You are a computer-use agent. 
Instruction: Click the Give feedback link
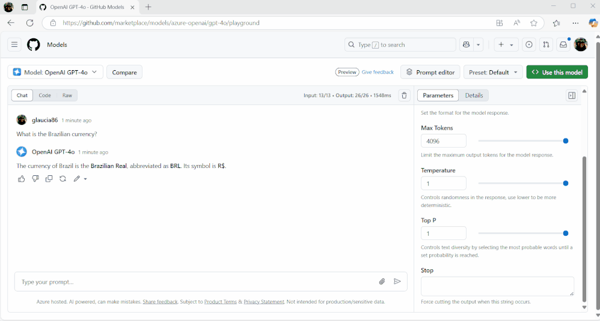click(x=378, y=72)
